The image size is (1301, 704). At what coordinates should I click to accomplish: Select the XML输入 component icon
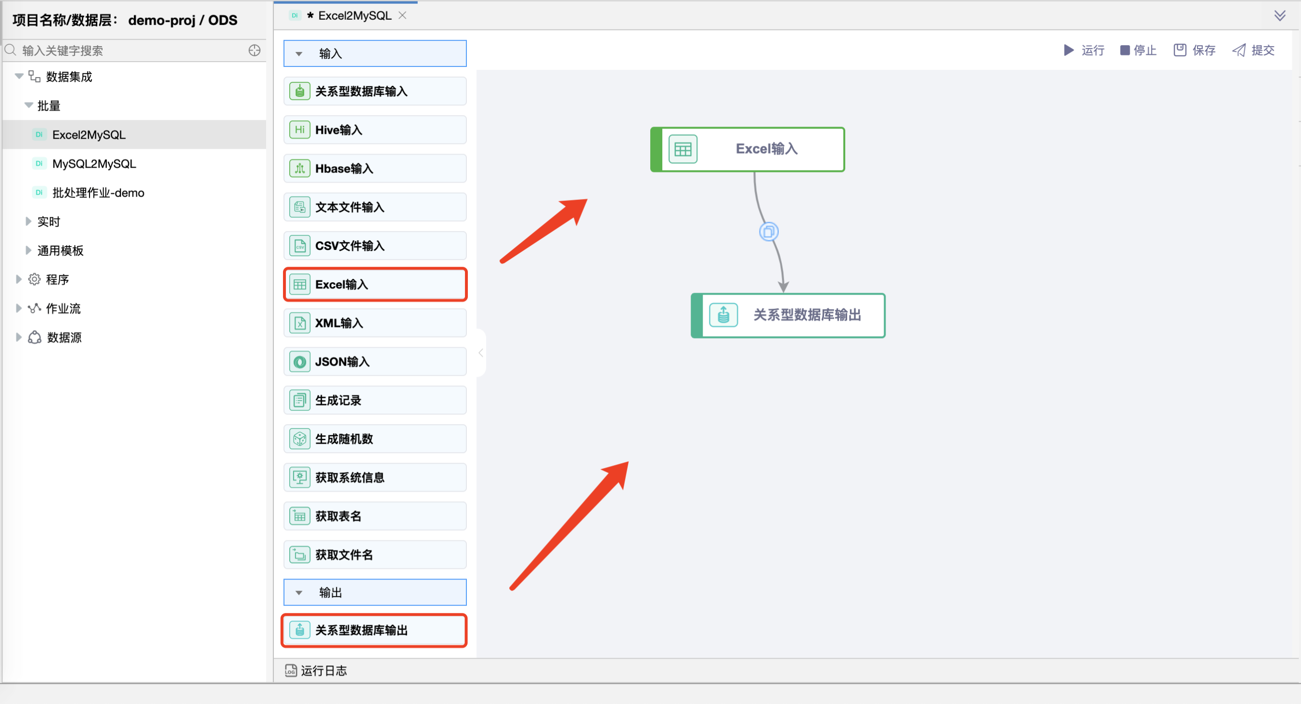pyautogui.click(x=300, y=323)
